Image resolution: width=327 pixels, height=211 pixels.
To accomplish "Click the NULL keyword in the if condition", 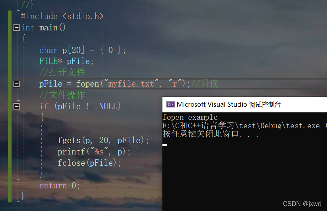I will coord(108,106).
